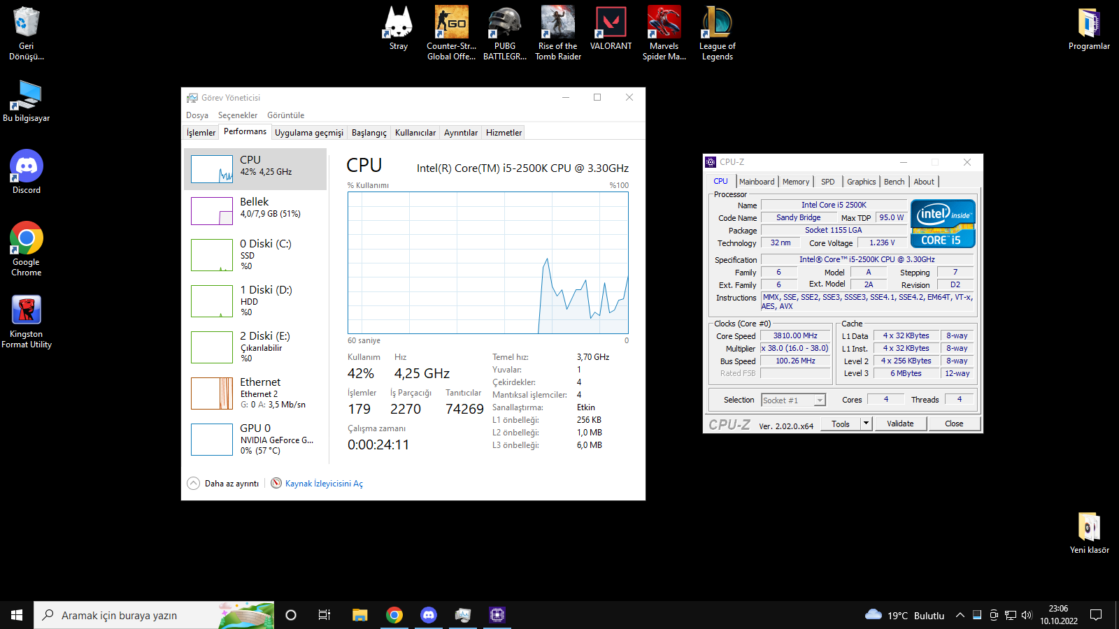Screen dimensions: 1119x629
Task: Open the volume control in system tray
Action: click(1027, 615)
